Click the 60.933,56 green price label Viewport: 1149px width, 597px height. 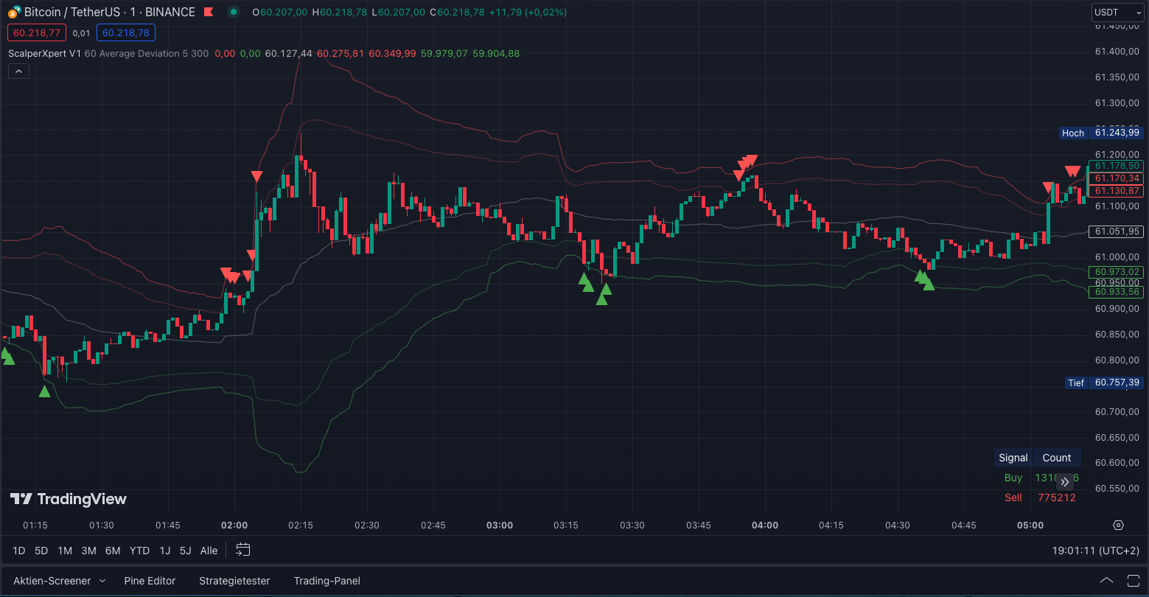coord(1117,292)
